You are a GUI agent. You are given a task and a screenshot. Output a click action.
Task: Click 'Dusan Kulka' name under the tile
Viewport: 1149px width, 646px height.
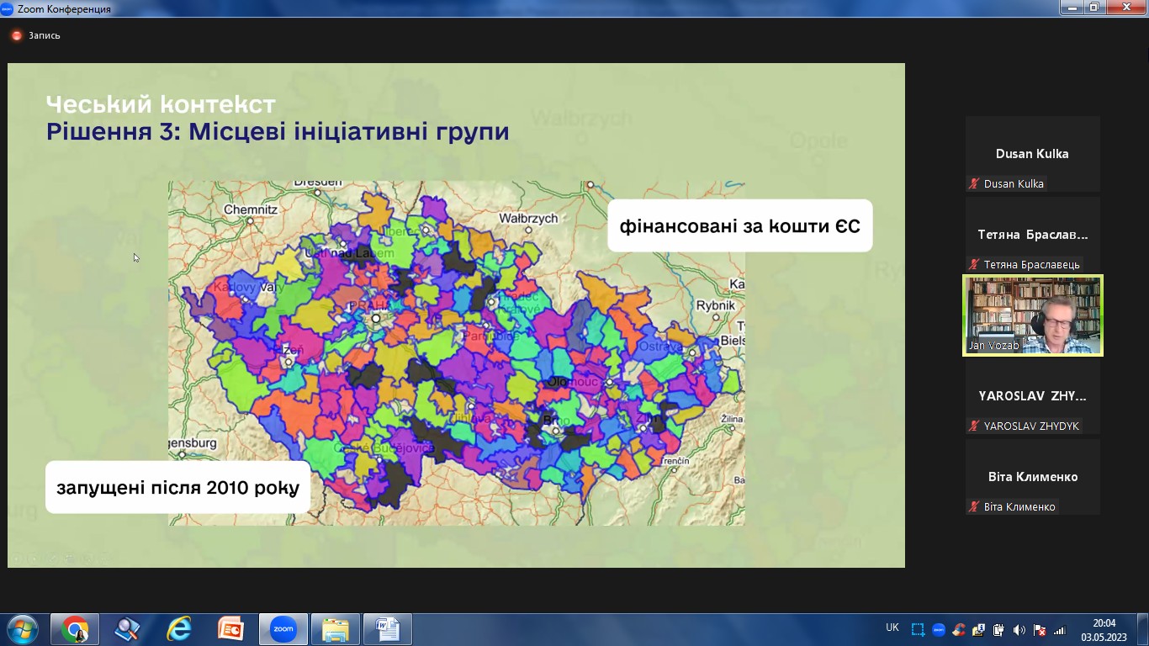click(x=1014, y=183)
